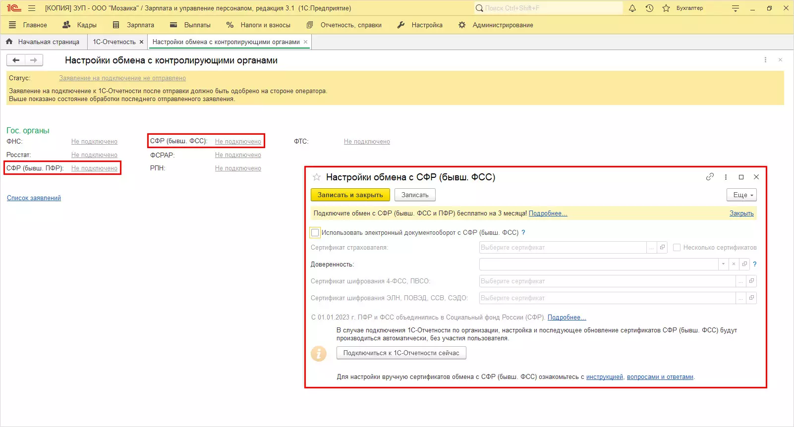Focus the global search field
Image resolution: width=794 pixels, height=427 pixels.
[548, 8]
